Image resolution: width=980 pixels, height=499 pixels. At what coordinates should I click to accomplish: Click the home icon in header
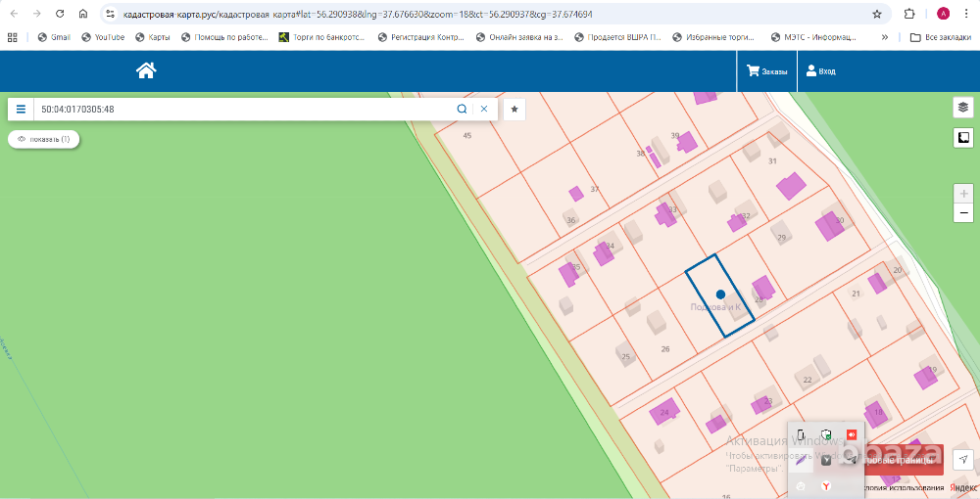point(146,70)
